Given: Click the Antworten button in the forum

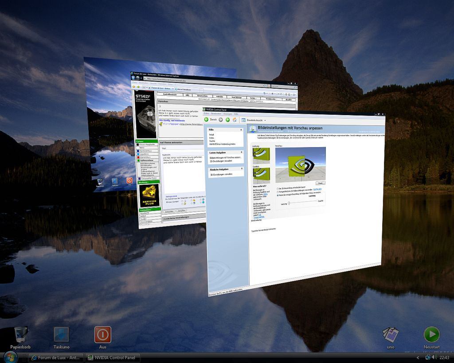Looking at the screenshot, I should coord(170,212).
